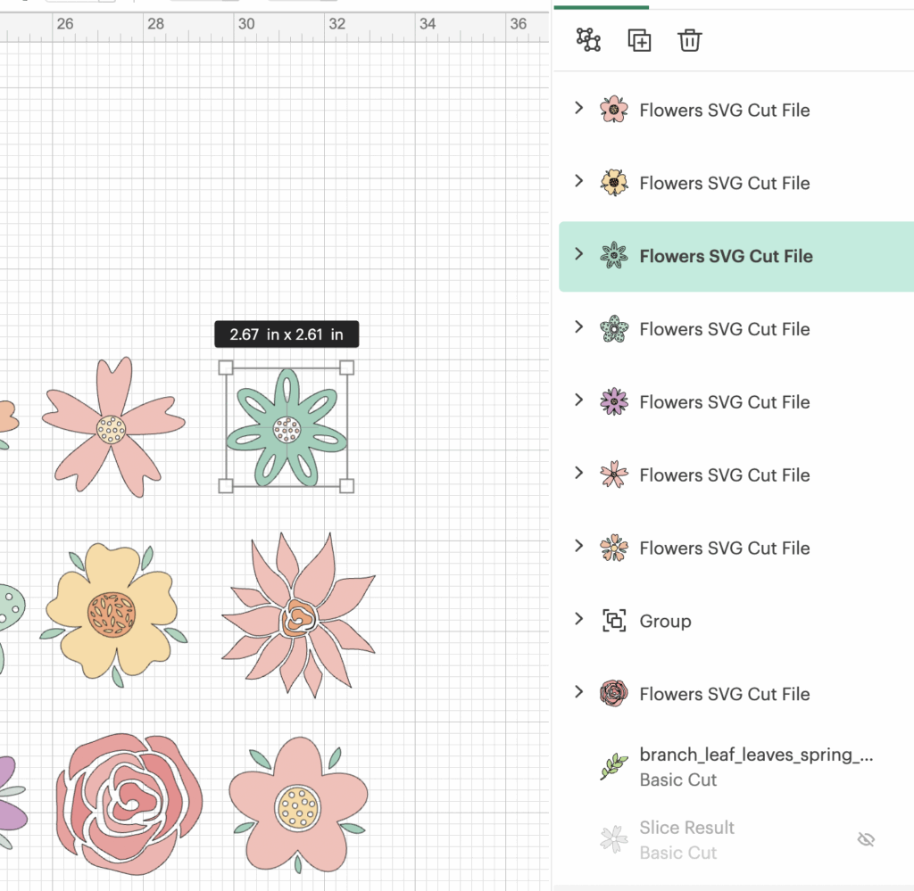The height and width of the screenshot is (891, 914).
Task: Click the branch leaf layer thumbnail
Action: click(614, 766)
